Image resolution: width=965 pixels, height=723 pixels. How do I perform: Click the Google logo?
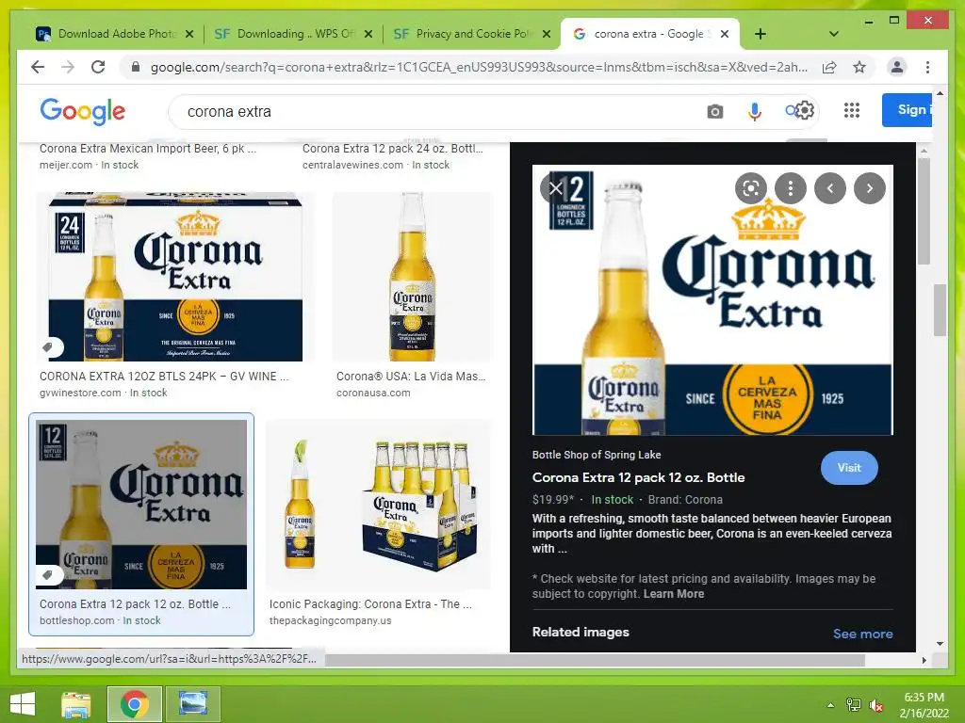[83, 111]
